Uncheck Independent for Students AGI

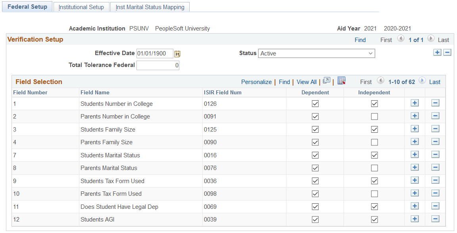pyautogui.click(x=374, y=219)
